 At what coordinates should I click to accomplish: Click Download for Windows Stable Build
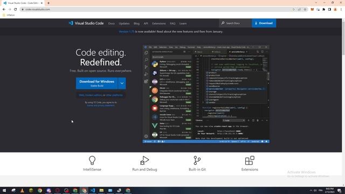(x=97, y=84)
